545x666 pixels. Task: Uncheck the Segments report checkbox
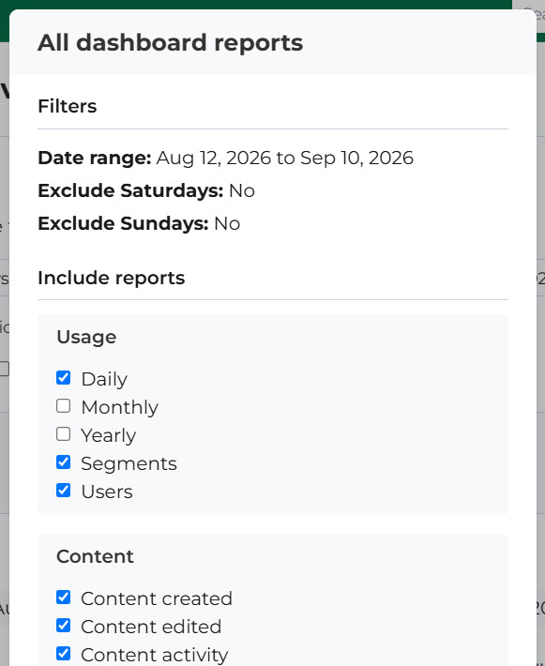coord(63,462)
